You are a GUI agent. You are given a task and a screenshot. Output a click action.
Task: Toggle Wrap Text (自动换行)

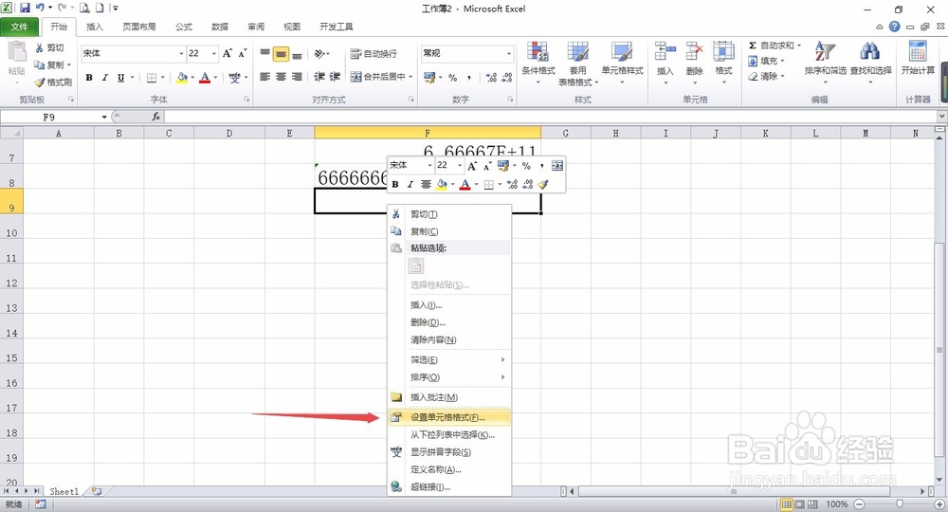point(374,54)
